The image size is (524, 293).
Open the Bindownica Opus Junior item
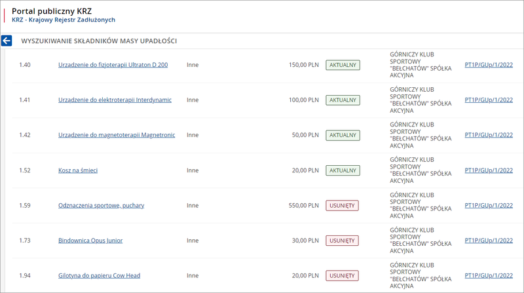click(90, 241)
